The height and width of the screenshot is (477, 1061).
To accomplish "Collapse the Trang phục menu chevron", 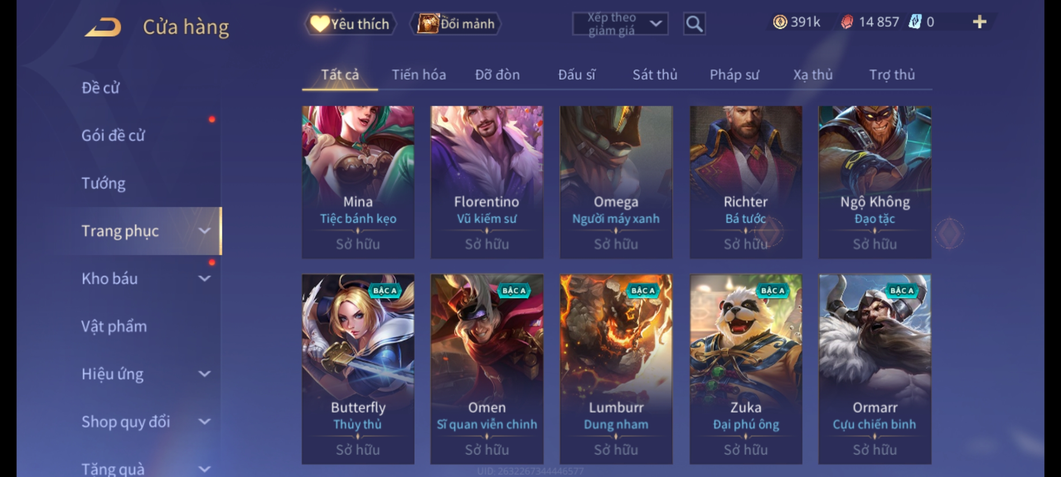I will click(x=204, y=231).
